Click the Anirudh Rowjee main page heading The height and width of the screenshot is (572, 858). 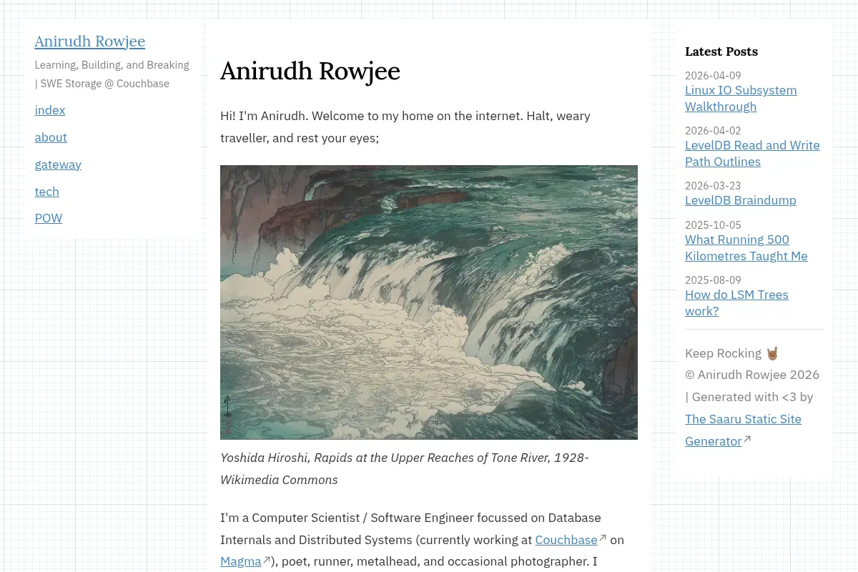tap(310, 71)
